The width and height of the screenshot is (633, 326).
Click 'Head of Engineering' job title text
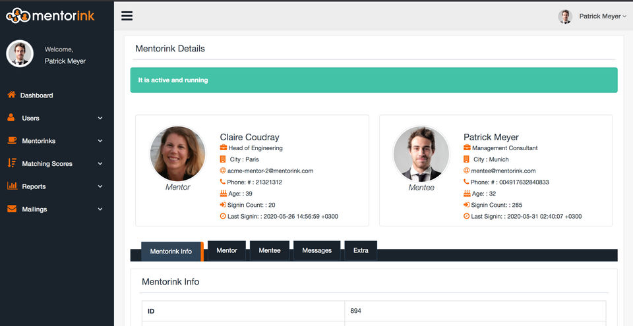click(x=256, y=148)
